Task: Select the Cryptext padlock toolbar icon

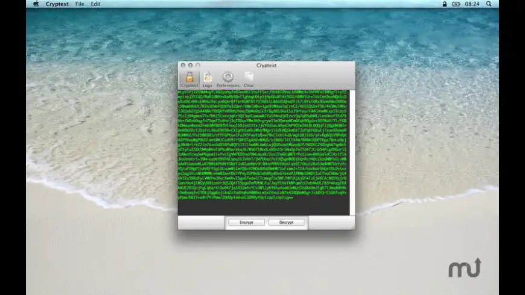Action: (189, 79)
